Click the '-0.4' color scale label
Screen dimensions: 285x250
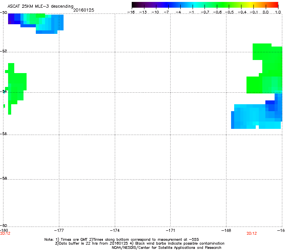click(x=242, y=12)
